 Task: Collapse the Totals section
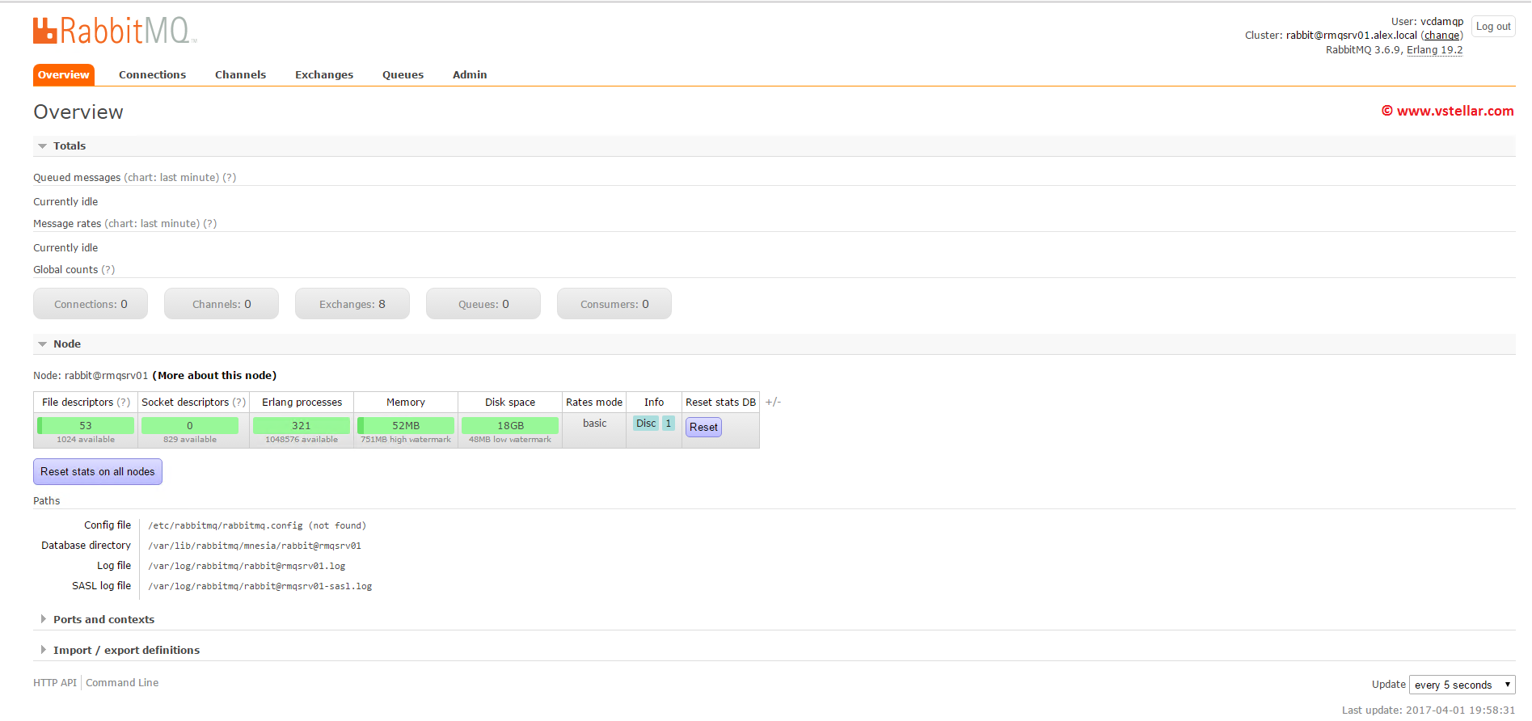click(69, 146)
